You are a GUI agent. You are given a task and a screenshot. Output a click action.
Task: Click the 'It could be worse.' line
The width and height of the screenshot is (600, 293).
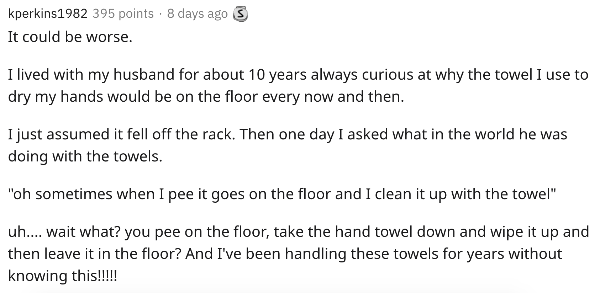click(x=70, y=37)
